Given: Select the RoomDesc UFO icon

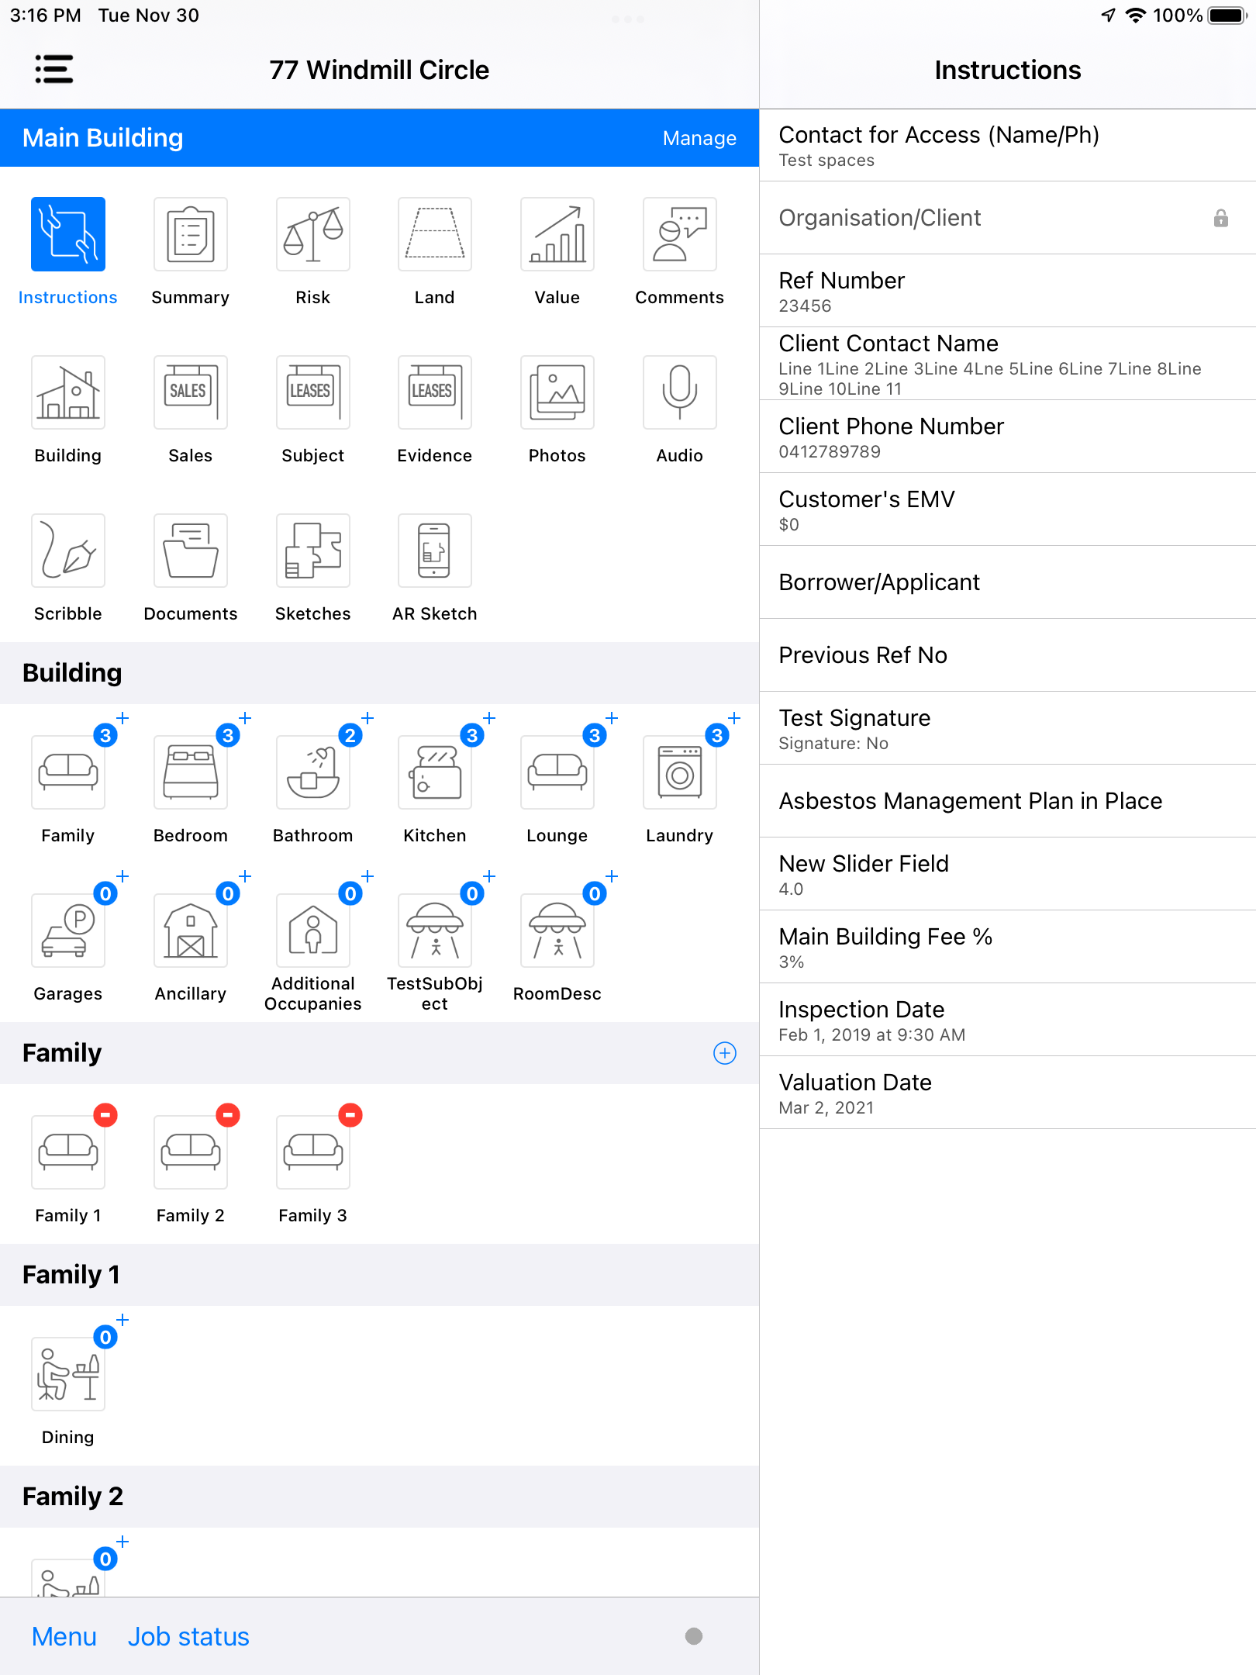Looking at the screenshot, I should (x=557, y=931).
